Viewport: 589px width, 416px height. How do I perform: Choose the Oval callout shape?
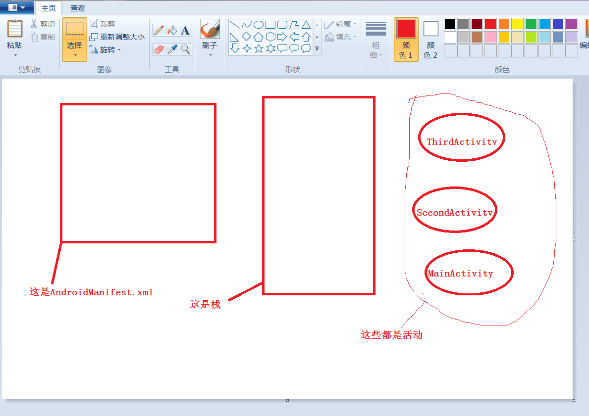(x=294, y=48)
